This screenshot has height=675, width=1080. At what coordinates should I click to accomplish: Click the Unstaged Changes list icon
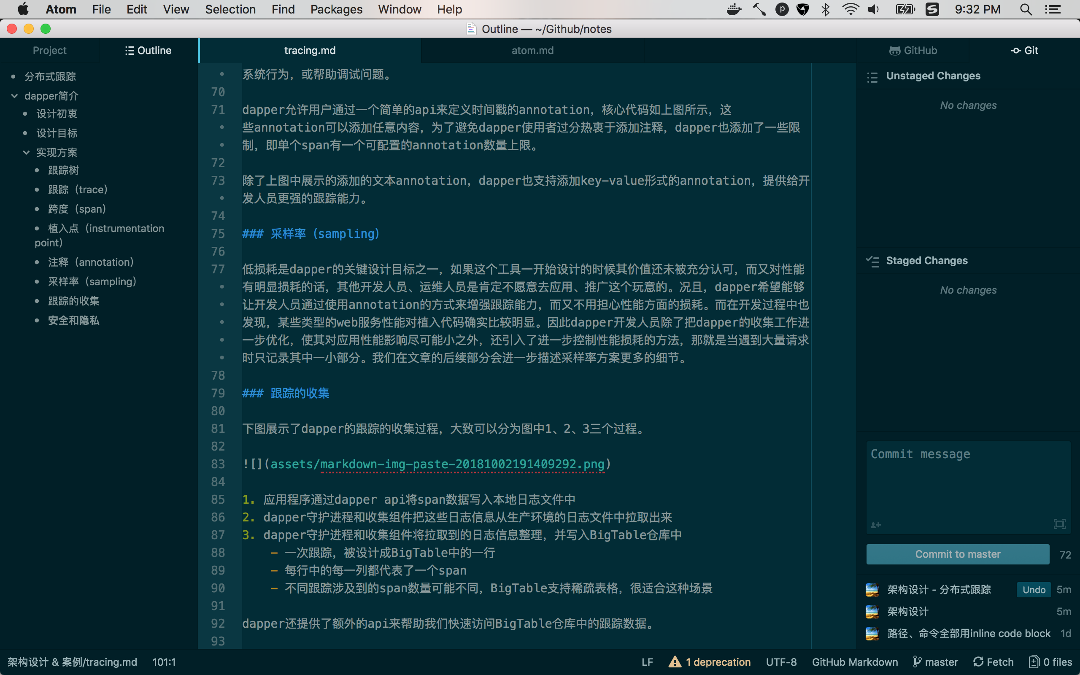[872, 77]
